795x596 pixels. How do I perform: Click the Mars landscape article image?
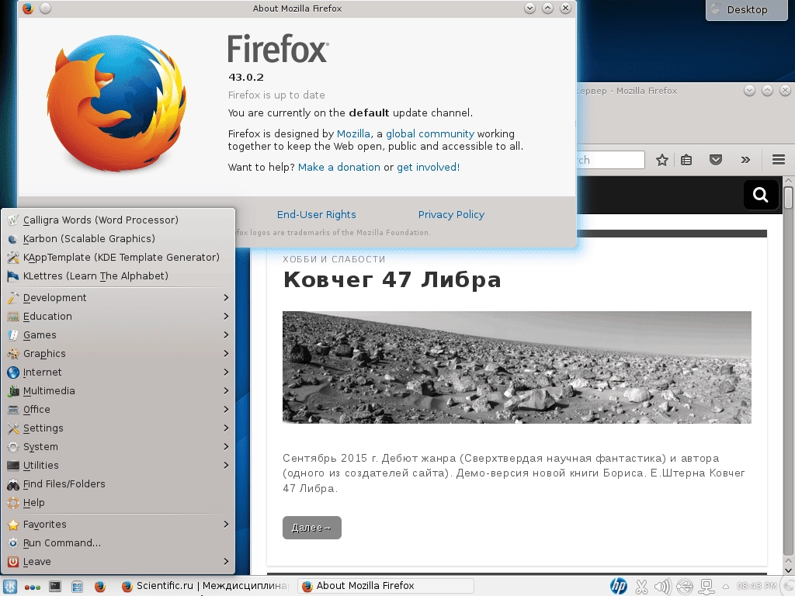tap(516, 367)
